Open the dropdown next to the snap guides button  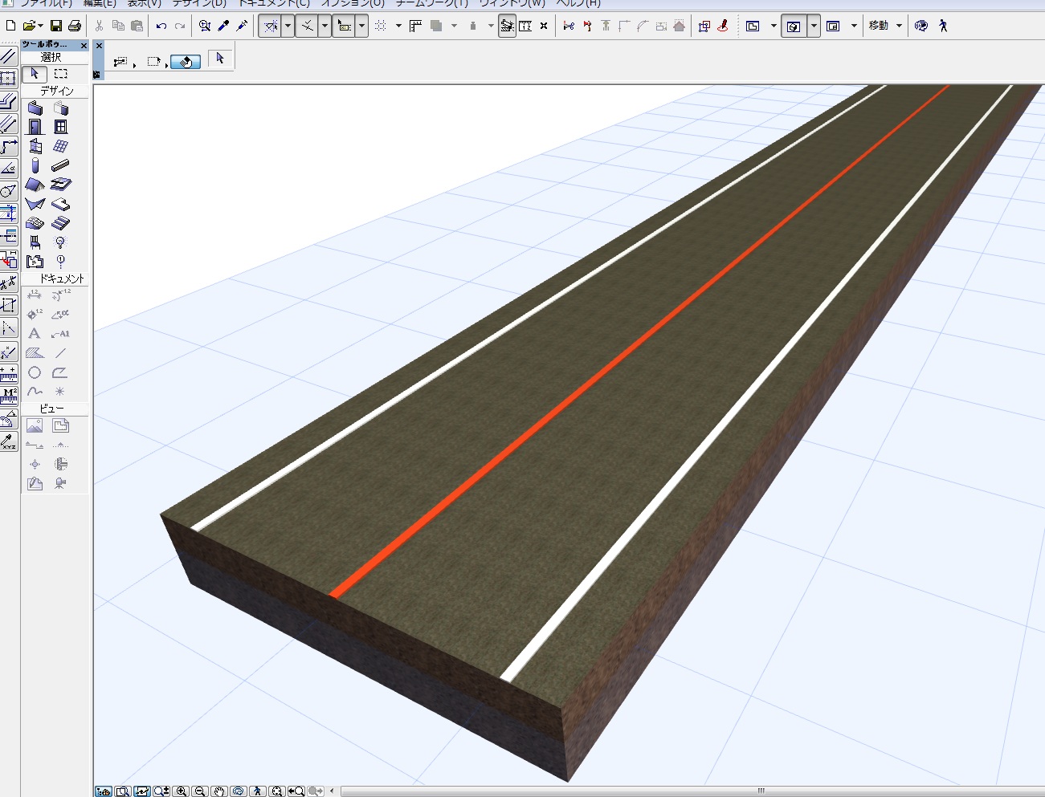pyautogui.click(x=325, y=26)
